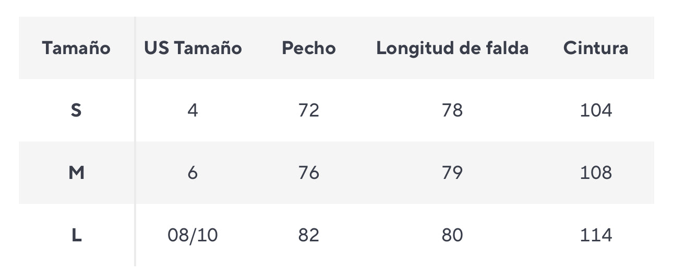Image resolution: width=673 pixels, height=271 pixels.
Task: Click skirt length value 78
Action: coord(452,110)
